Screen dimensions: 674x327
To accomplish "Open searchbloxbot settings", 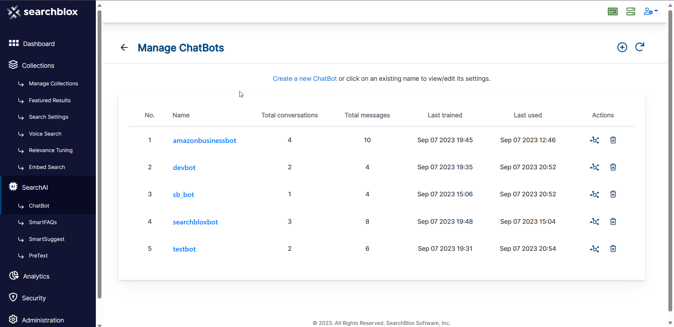I will tap(195, 222).
